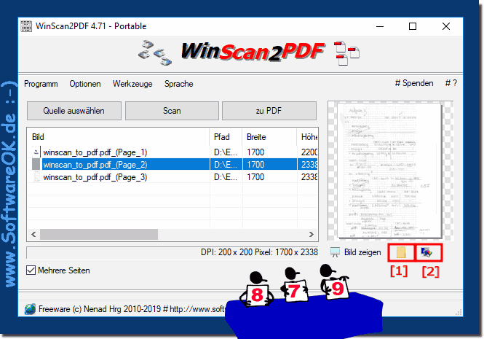Click the PDF documents icon in banner
This screenshot has height=339, width=484.
click(x=347, y=53)
